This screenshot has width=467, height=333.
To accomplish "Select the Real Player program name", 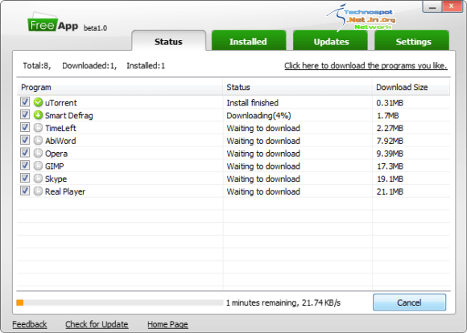I will [65, 192].
